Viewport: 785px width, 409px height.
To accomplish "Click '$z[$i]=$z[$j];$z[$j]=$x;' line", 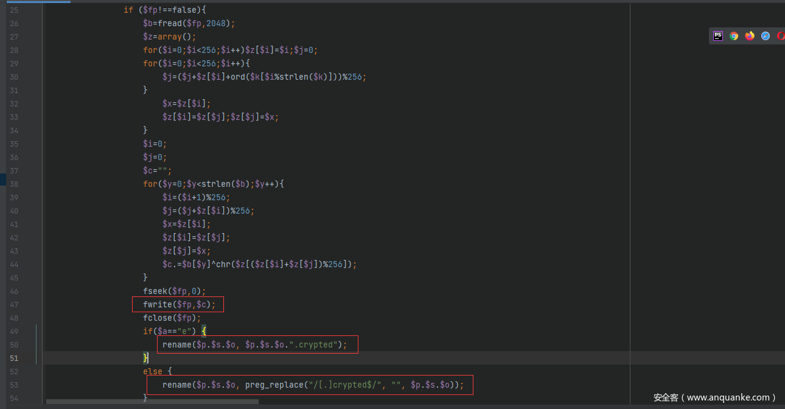I will tap(221, 117).
